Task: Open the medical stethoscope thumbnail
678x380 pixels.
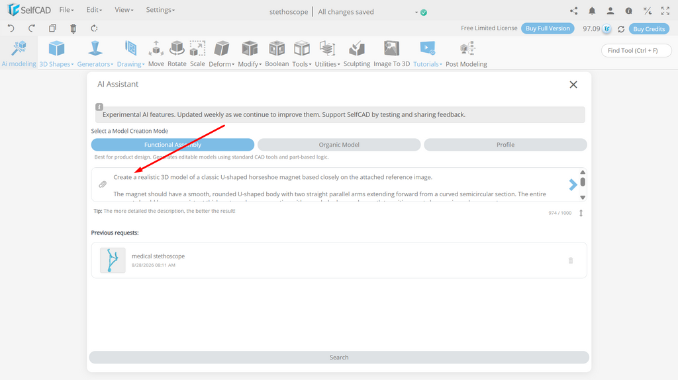Action: [x=113, y=260]
